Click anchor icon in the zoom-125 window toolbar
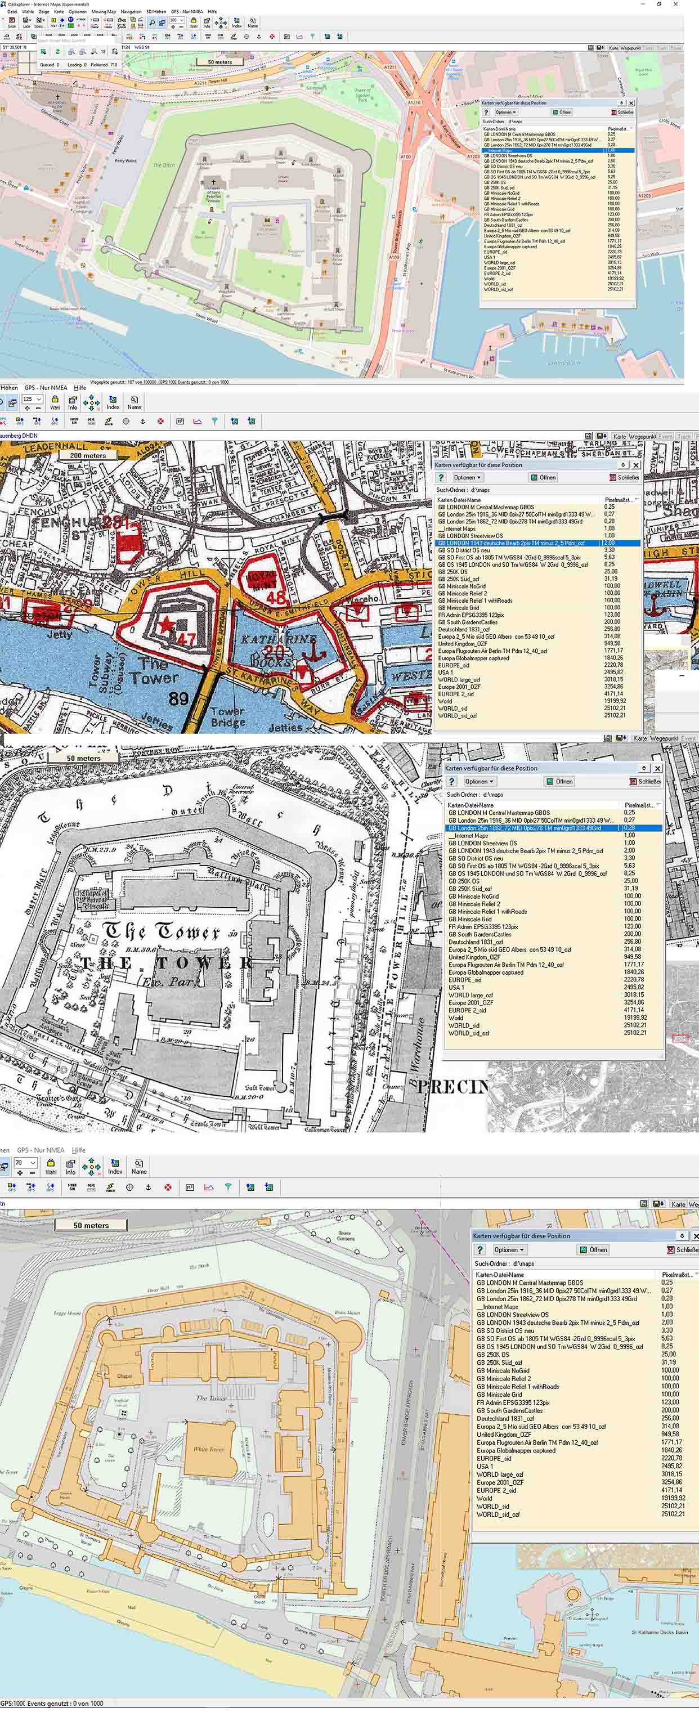Screen dimensions: 699x1721 [142, 422]
